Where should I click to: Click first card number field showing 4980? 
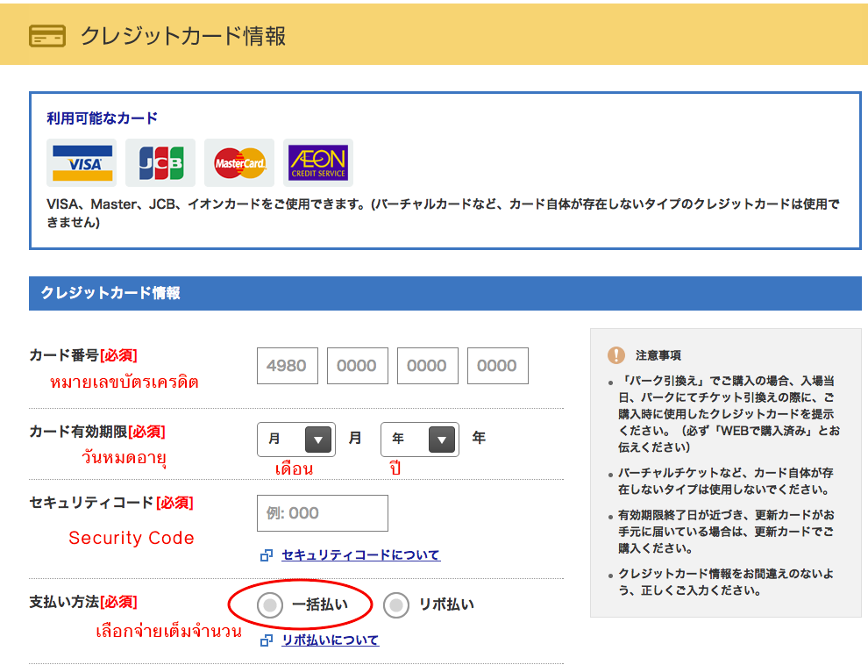(x=287, y=366)
